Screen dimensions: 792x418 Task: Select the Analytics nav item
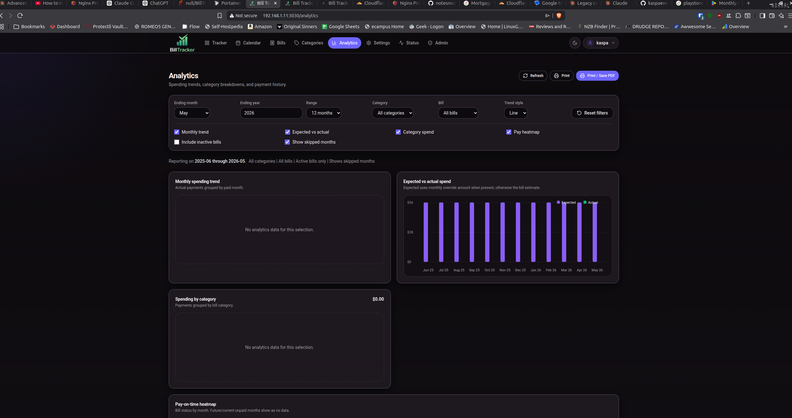(345, 43)
